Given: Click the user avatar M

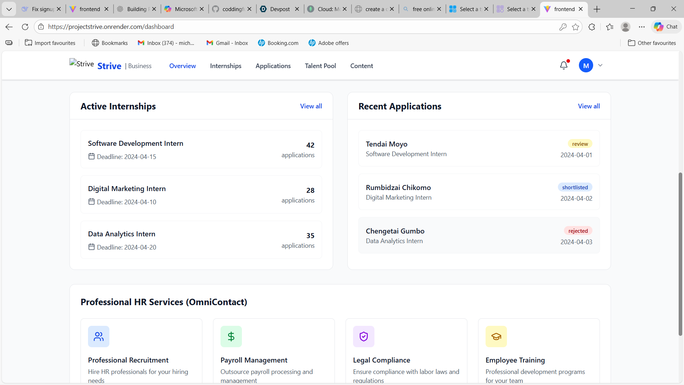Looking at the screenshot, I should coord(586,65).
